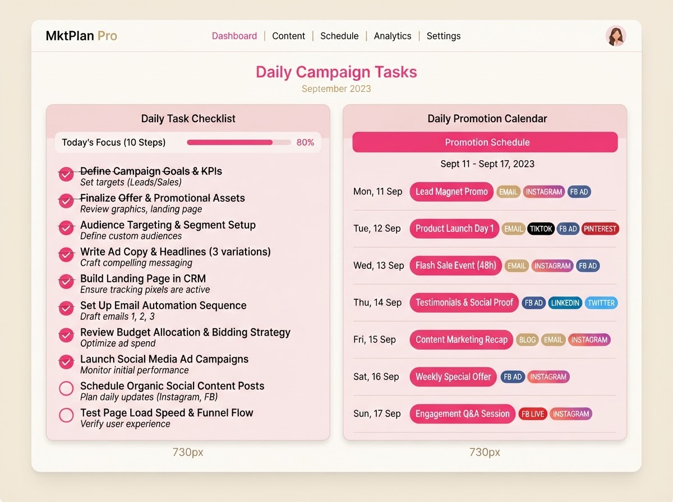
Task: Click the LINKEDIN channel tag
Action: click(565, 303)
